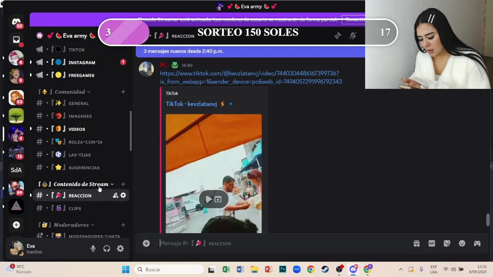Click the chat scrollbar thumb

(488, 220)
